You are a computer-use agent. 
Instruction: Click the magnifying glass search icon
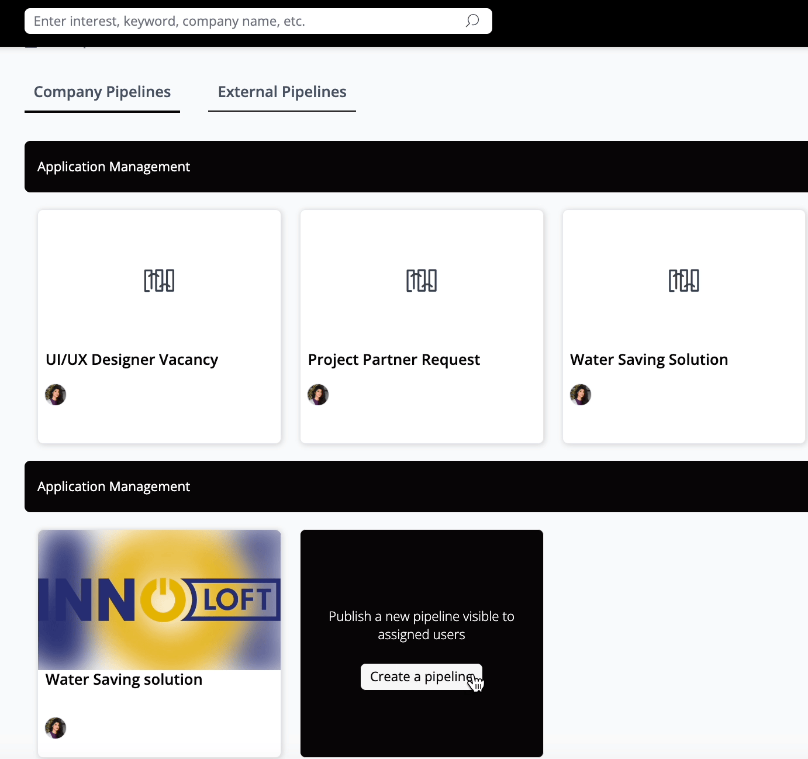point(472,21)
